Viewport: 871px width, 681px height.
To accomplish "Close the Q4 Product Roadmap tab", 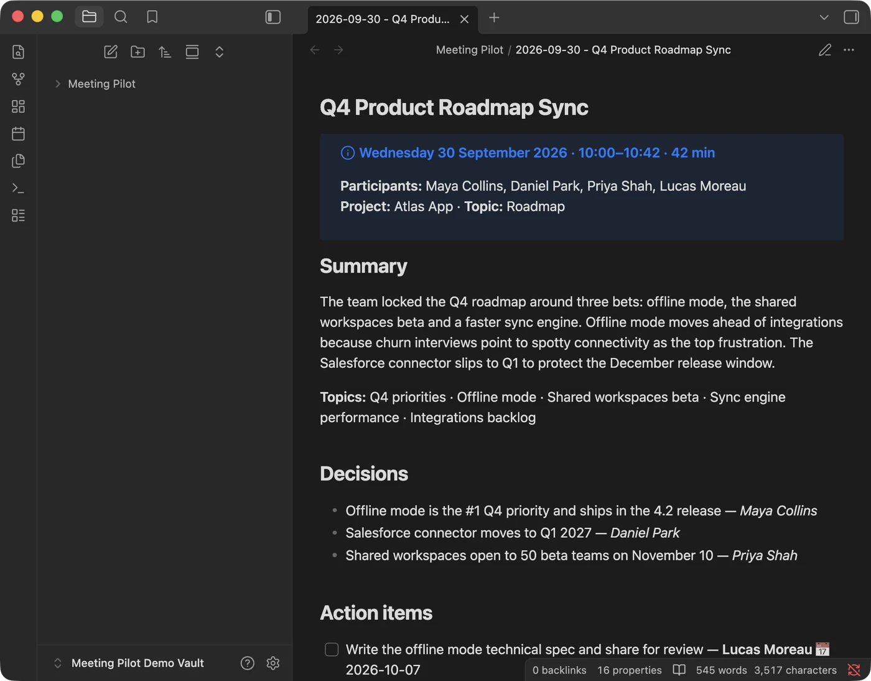I will (x=464, y=19).
